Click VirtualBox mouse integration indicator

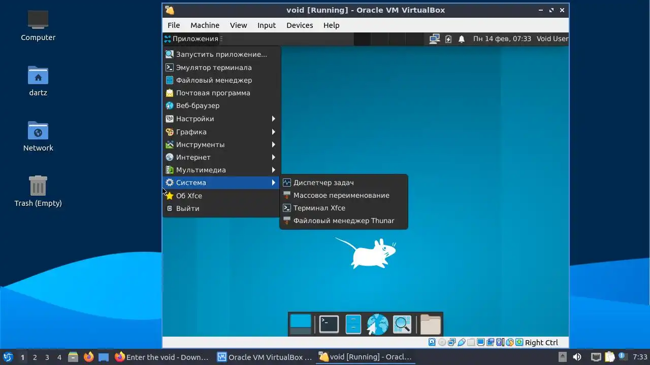[510, 342]
